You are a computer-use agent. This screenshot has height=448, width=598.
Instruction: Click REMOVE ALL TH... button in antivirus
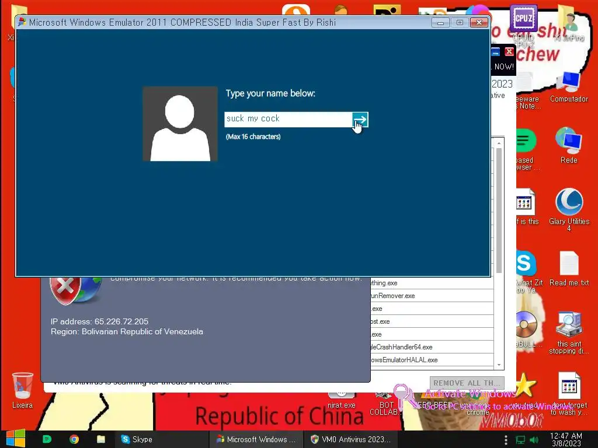pos(467,383)
